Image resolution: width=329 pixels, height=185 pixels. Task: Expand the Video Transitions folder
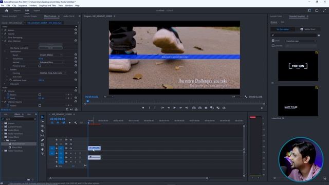(3, 151)
